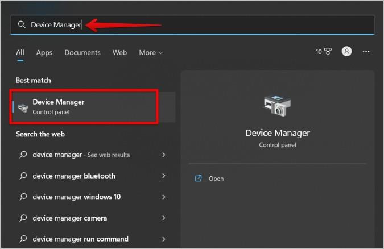Click the 'Best match' heading
384x249 pixels.
click(x=34, y=80)
